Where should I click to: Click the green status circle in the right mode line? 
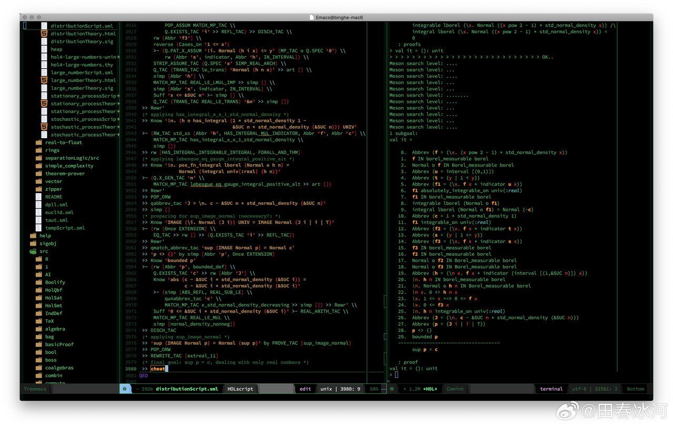point(391,389)
